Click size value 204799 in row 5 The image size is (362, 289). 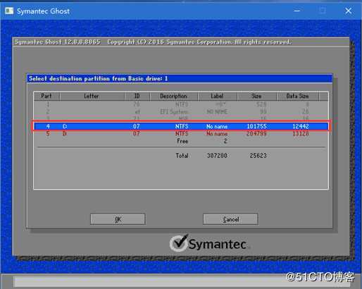coord(256,134)
